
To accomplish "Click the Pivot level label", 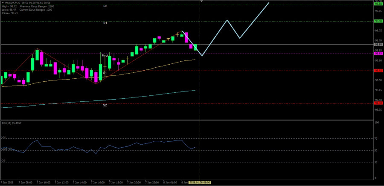I will [x=105, y=56].
